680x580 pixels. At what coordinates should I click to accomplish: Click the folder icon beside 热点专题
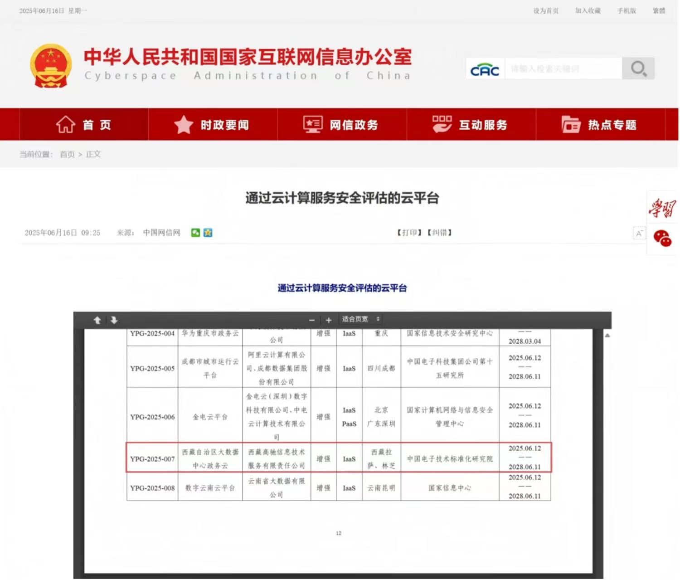[x=571, y=124]
